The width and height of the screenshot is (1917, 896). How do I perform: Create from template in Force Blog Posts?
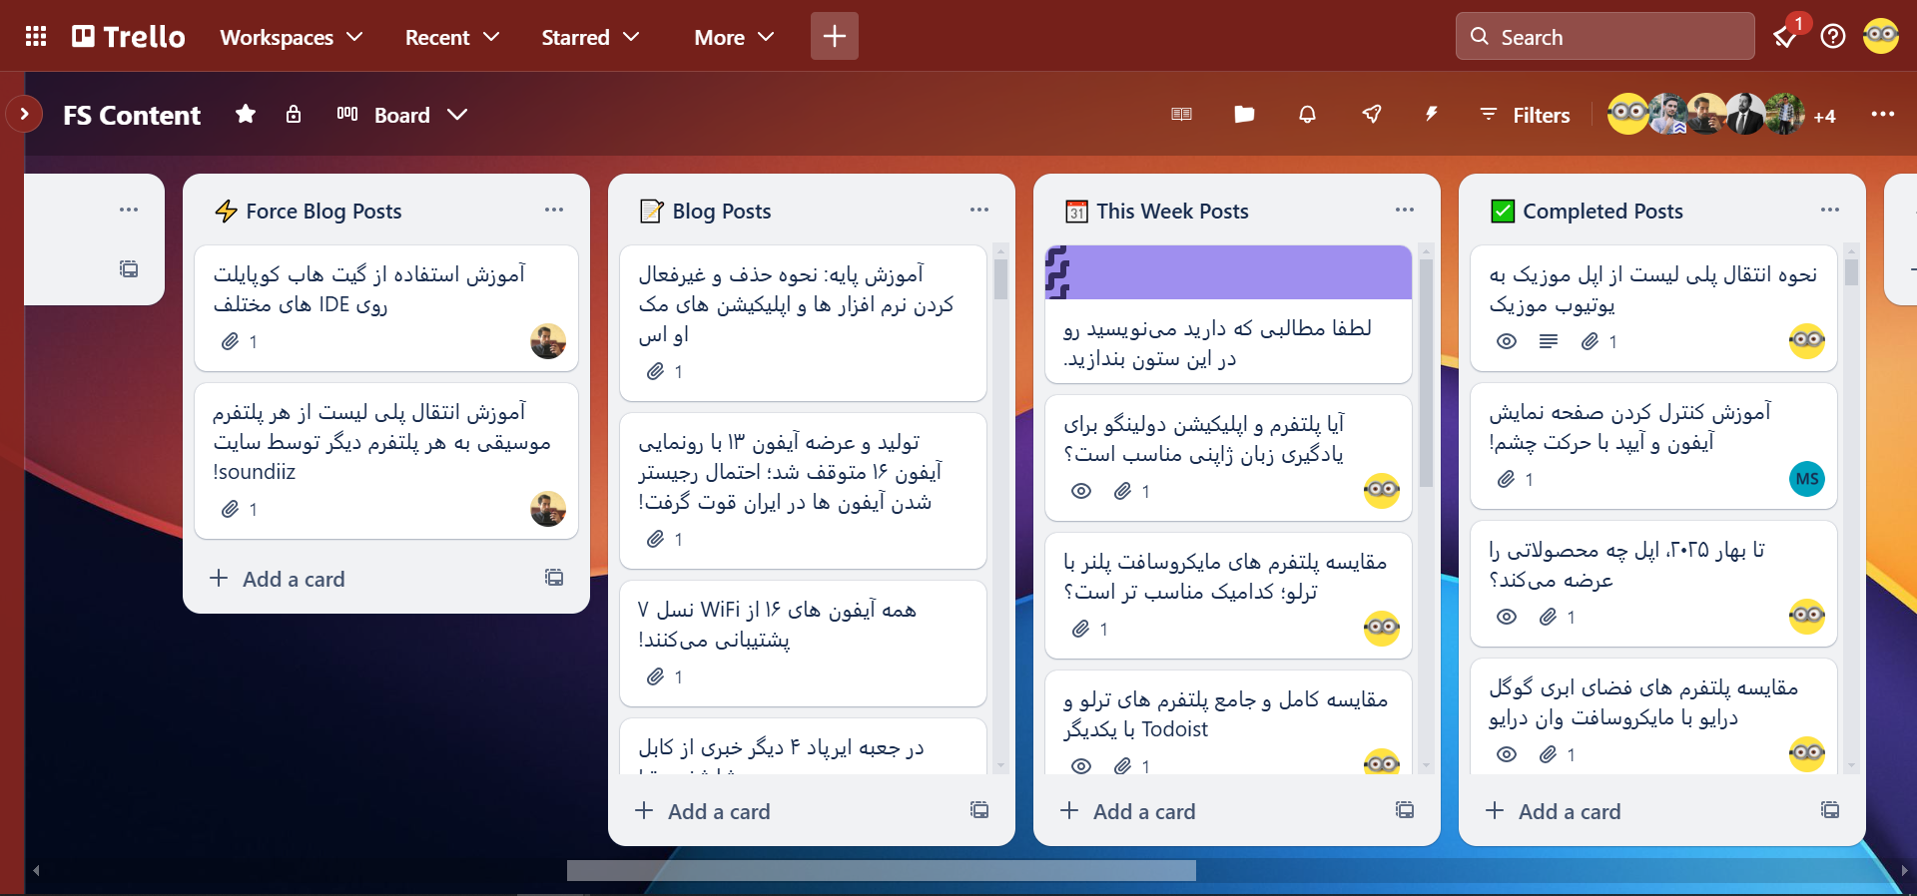tap(554, 578)
